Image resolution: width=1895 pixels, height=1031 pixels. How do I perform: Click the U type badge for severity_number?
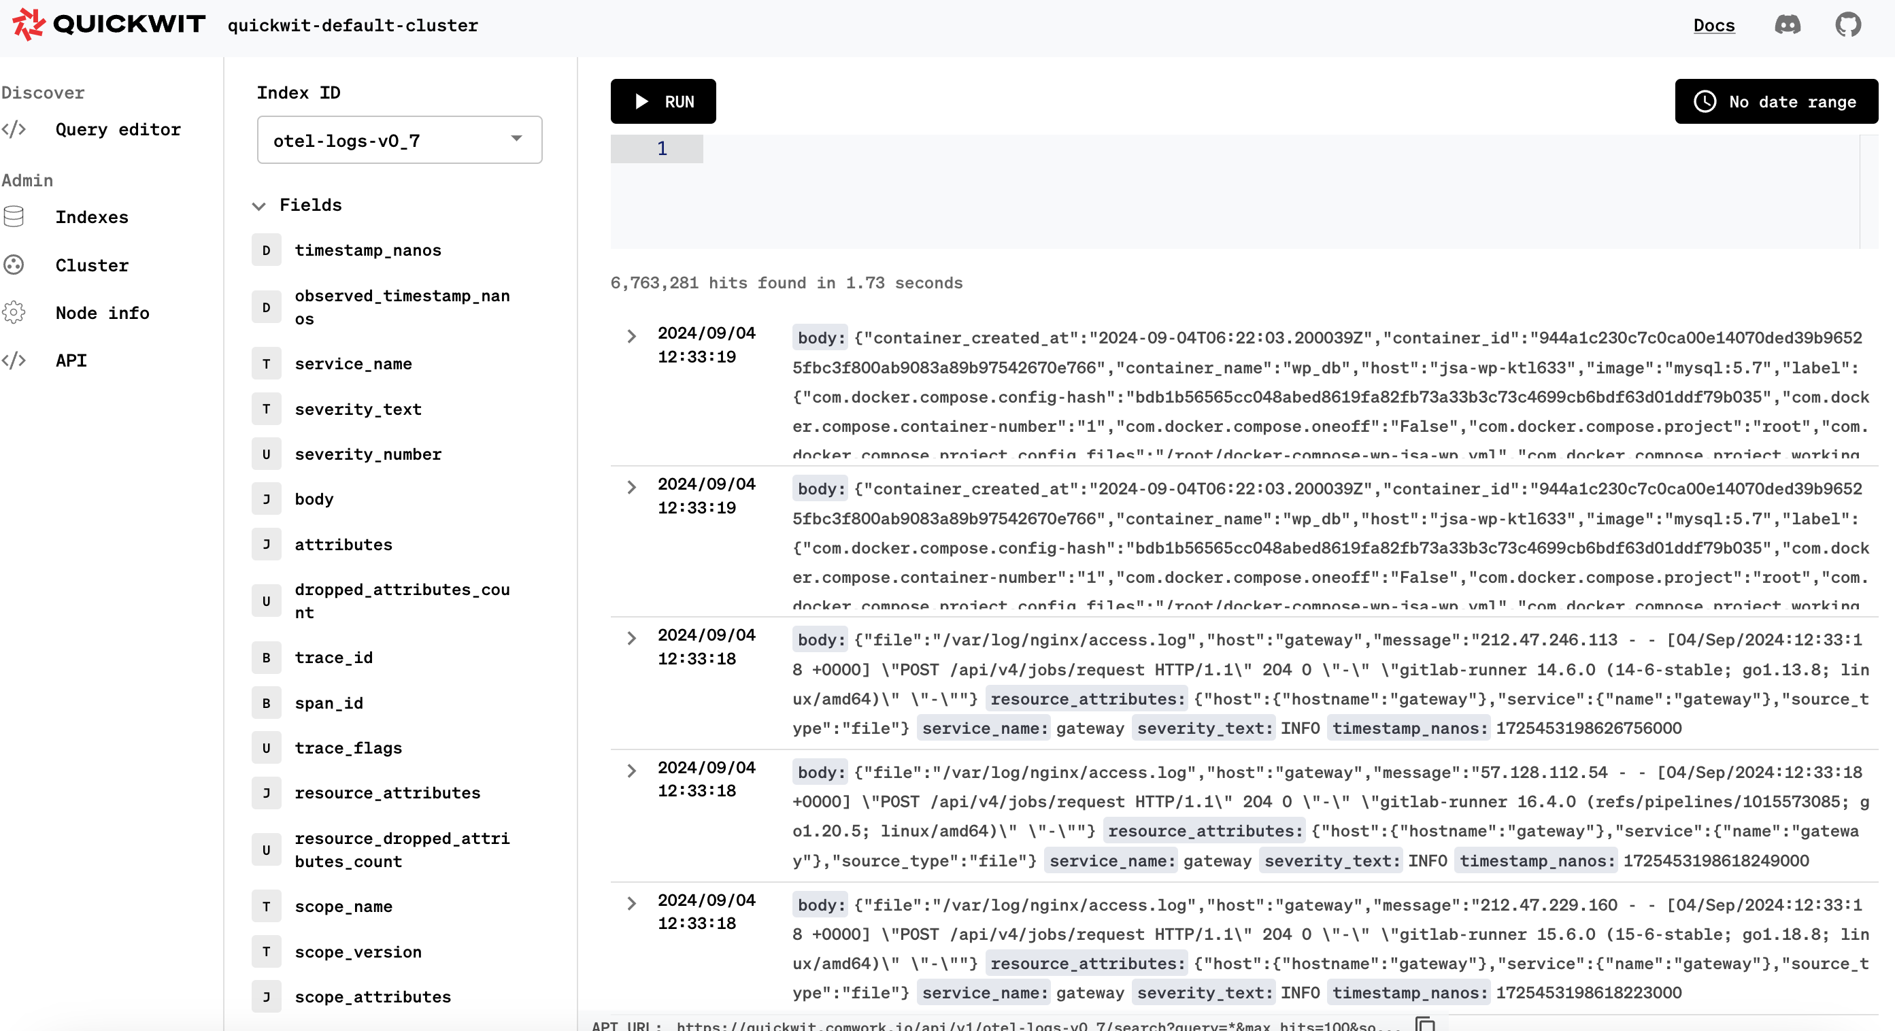point(267,454)
